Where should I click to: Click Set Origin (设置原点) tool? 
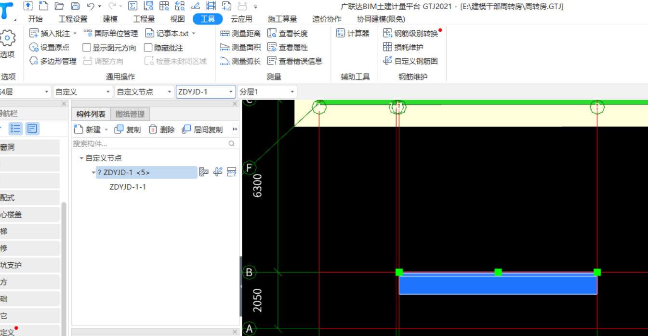[50, 47]
